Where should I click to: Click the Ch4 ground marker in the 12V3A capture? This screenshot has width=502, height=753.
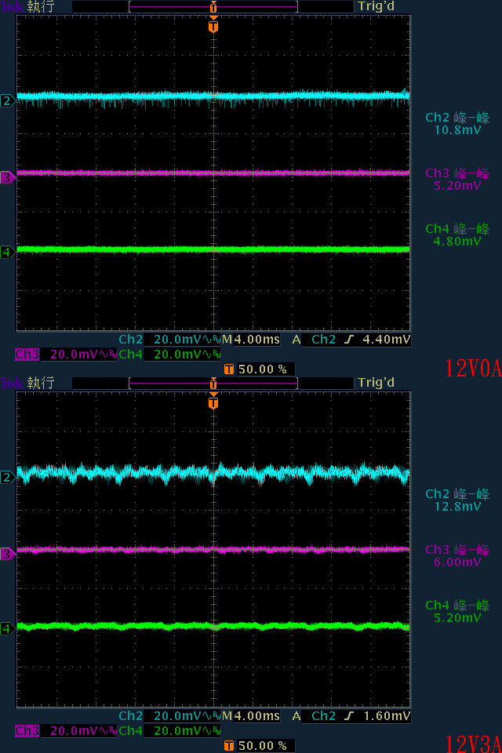(x=7, y=628)
